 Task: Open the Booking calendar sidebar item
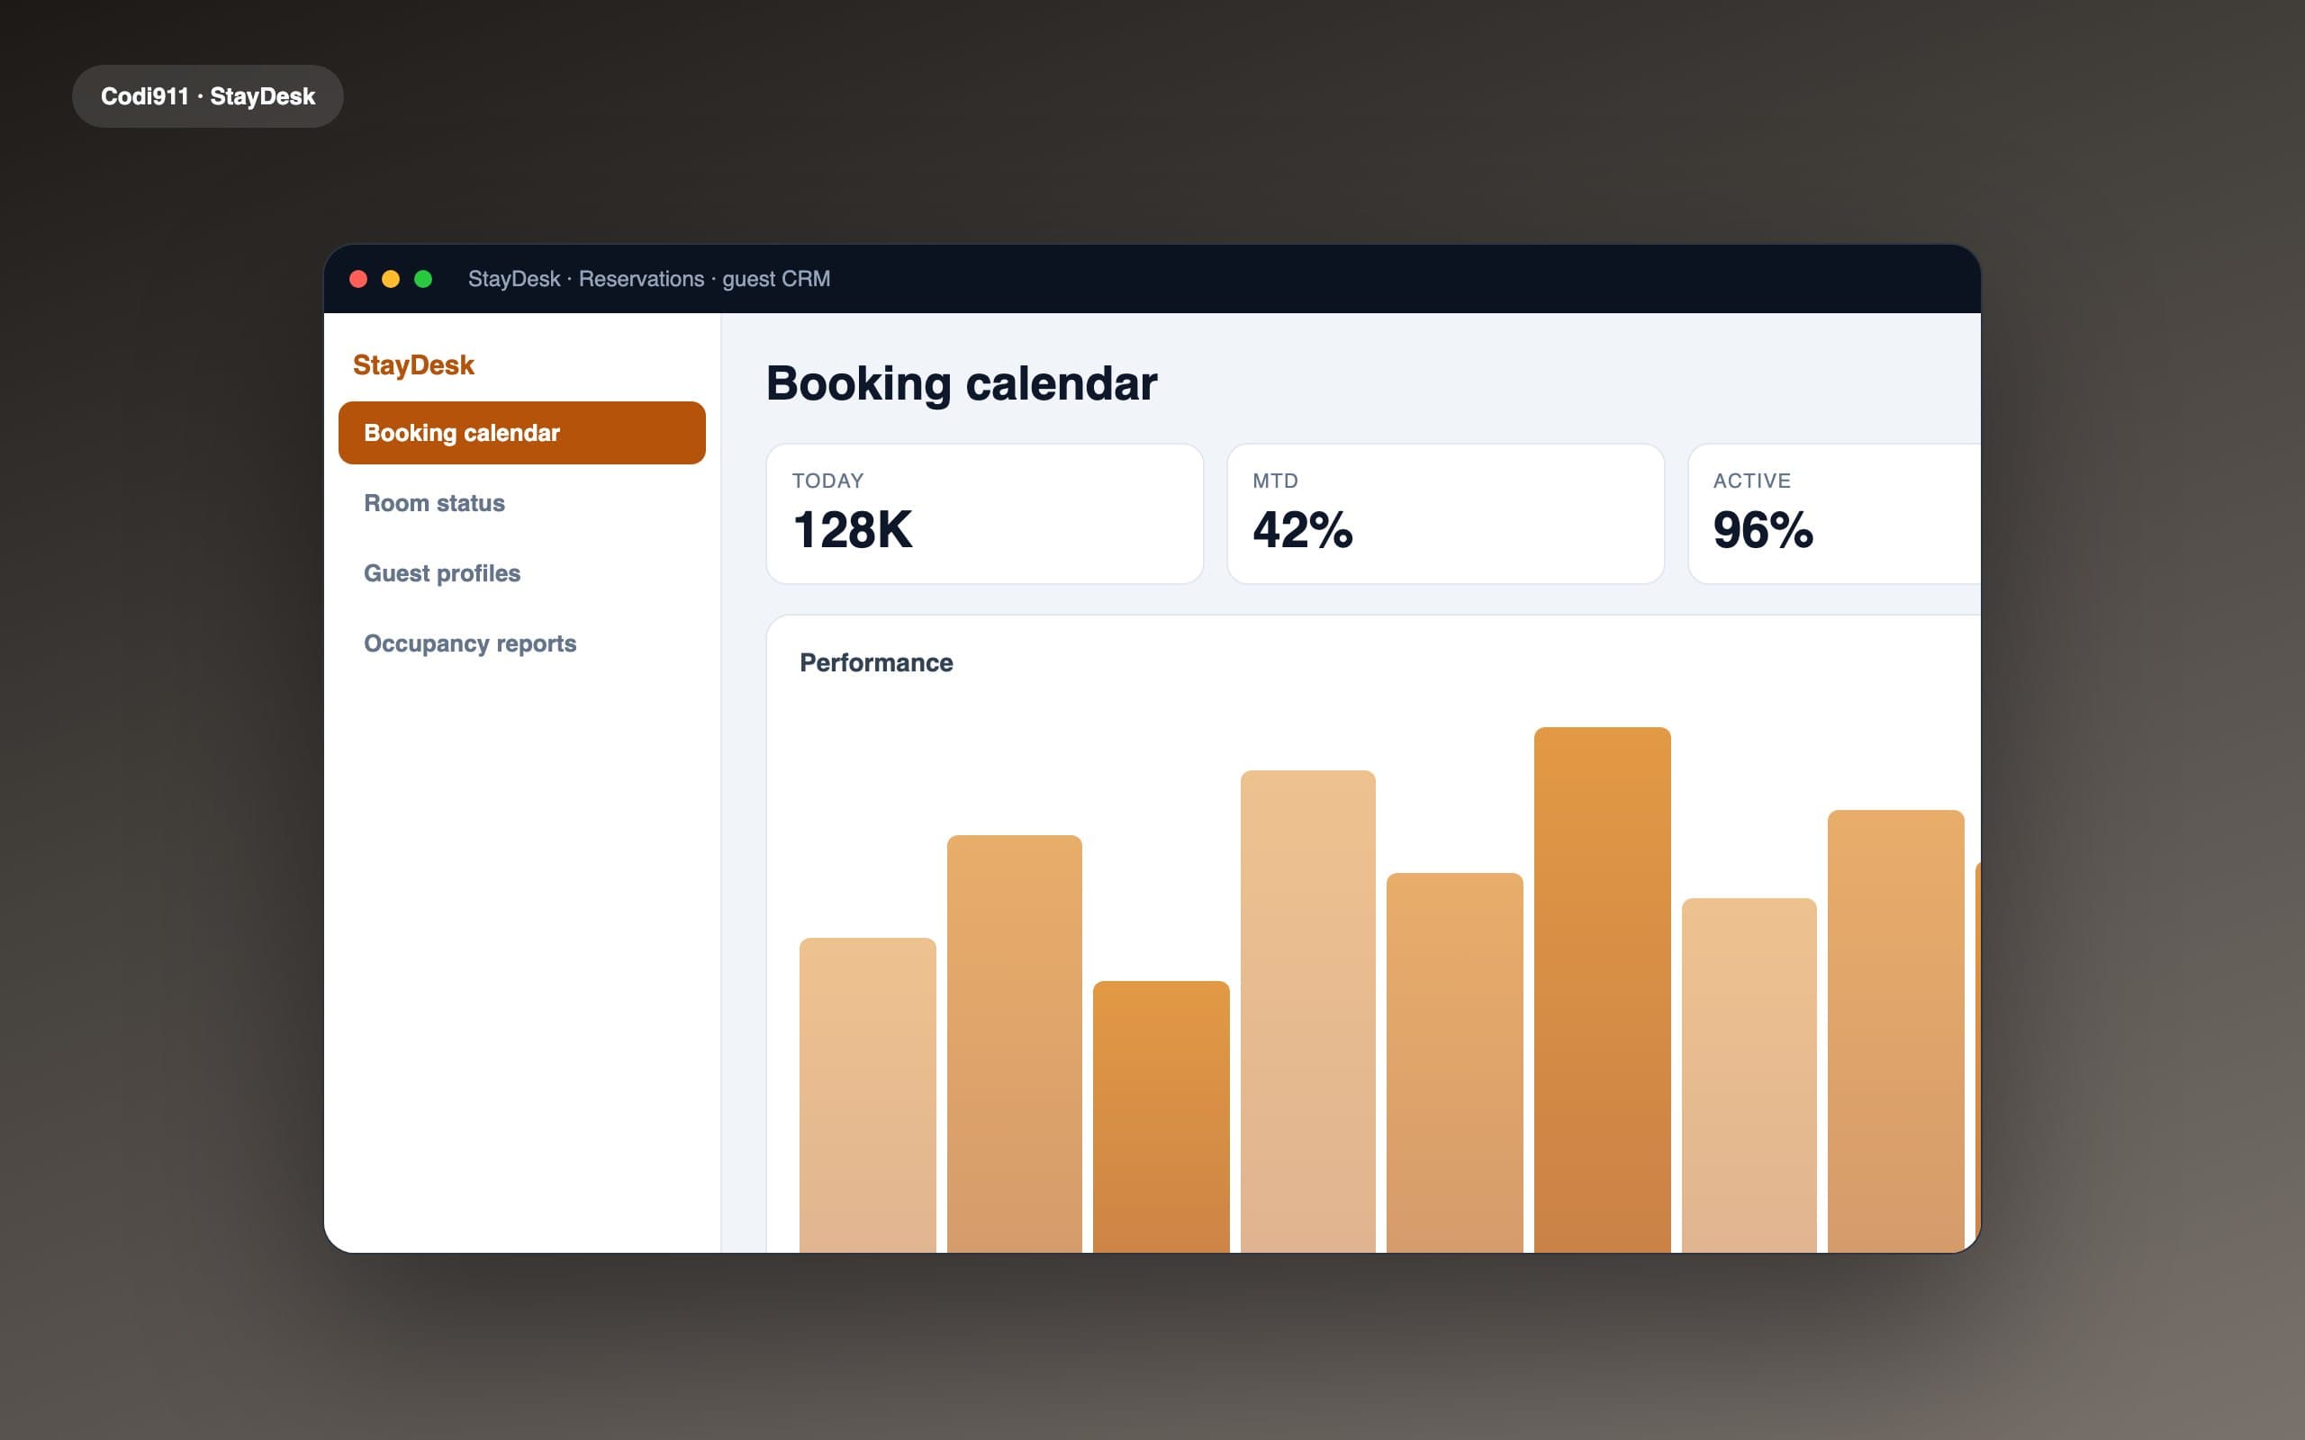coord(521,432)
